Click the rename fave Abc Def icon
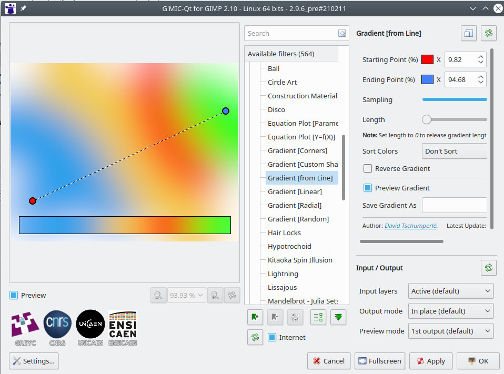 (295, 317)
